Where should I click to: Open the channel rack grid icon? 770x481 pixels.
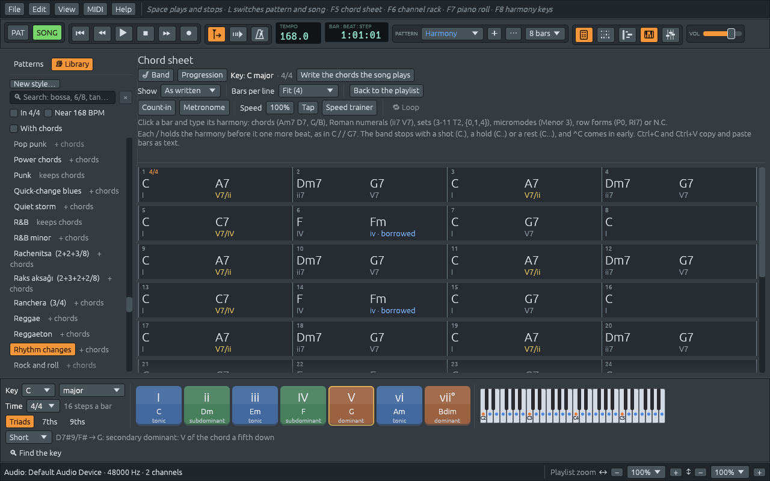pos(605,34)
